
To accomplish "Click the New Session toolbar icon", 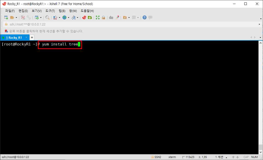I will [x=6, y=17].
